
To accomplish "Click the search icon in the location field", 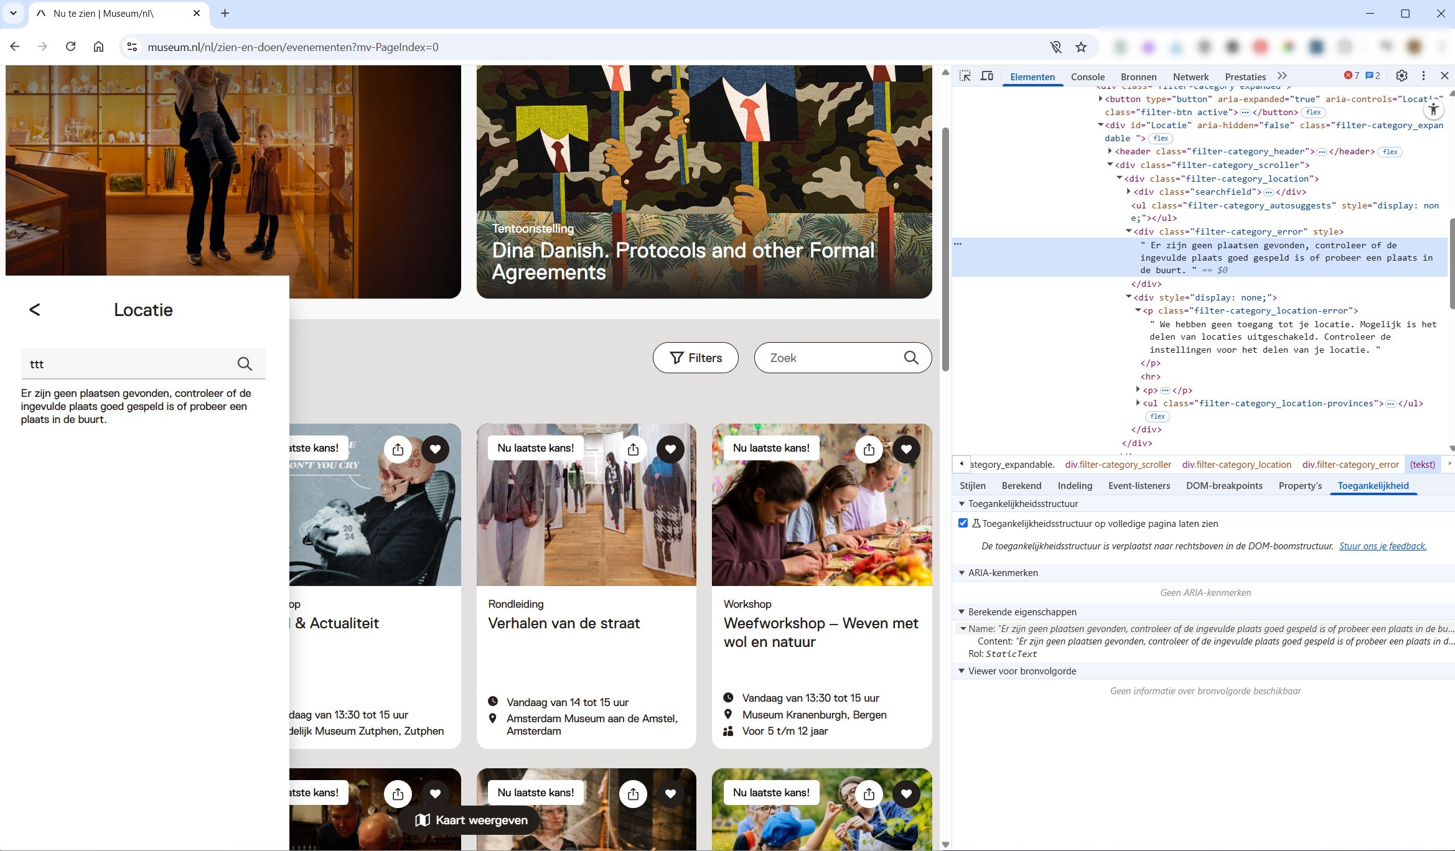I will point(245,364).
